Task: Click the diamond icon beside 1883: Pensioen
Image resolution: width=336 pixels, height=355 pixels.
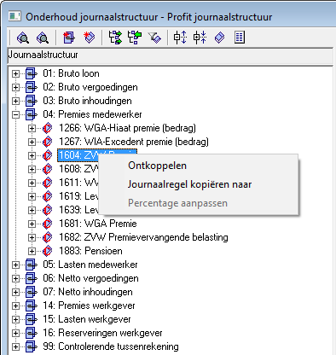Action: [x=48, y=251]
